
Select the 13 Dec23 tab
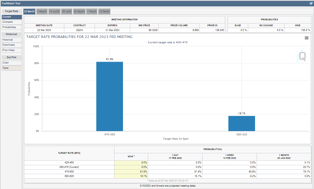[104, 11]
